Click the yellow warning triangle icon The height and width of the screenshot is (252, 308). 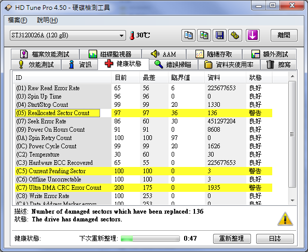[x=285, y=219]
